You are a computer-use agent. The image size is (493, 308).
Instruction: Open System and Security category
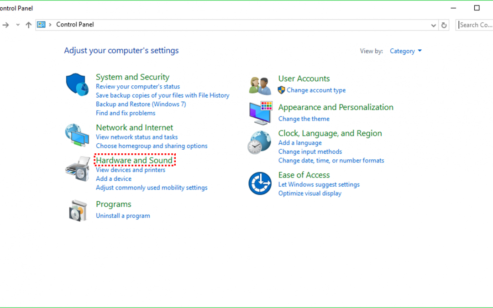click(x=132, y=77)
